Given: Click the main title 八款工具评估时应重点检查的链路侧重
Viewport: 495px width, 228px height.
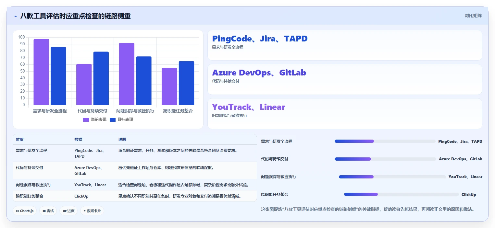Looking at the screenshot, I should coord(75,16).
